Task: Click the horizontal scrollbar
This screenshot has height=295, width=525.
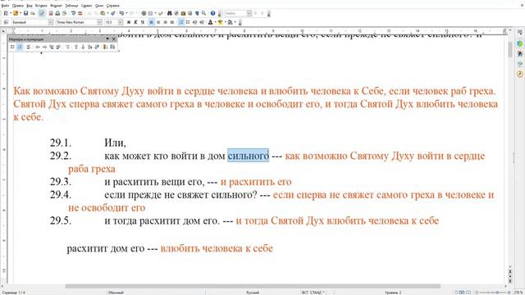Action: click(x=253, y=286)
